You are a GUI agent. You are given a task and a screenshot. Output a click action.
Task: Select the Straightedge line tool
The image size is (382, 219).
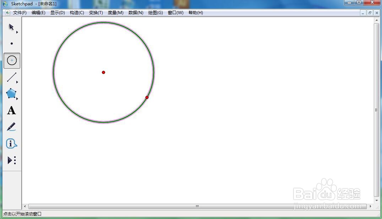click(11, 77)
